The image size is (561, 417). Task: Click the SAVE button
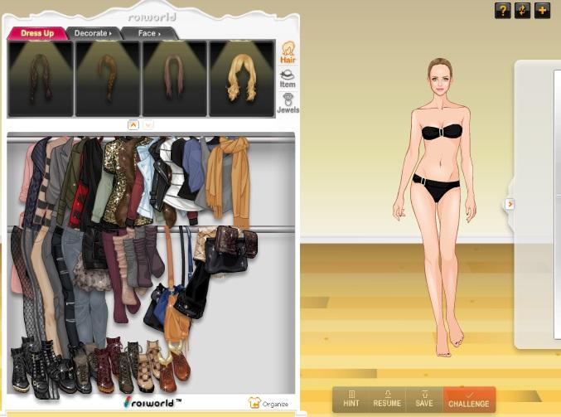423,399
